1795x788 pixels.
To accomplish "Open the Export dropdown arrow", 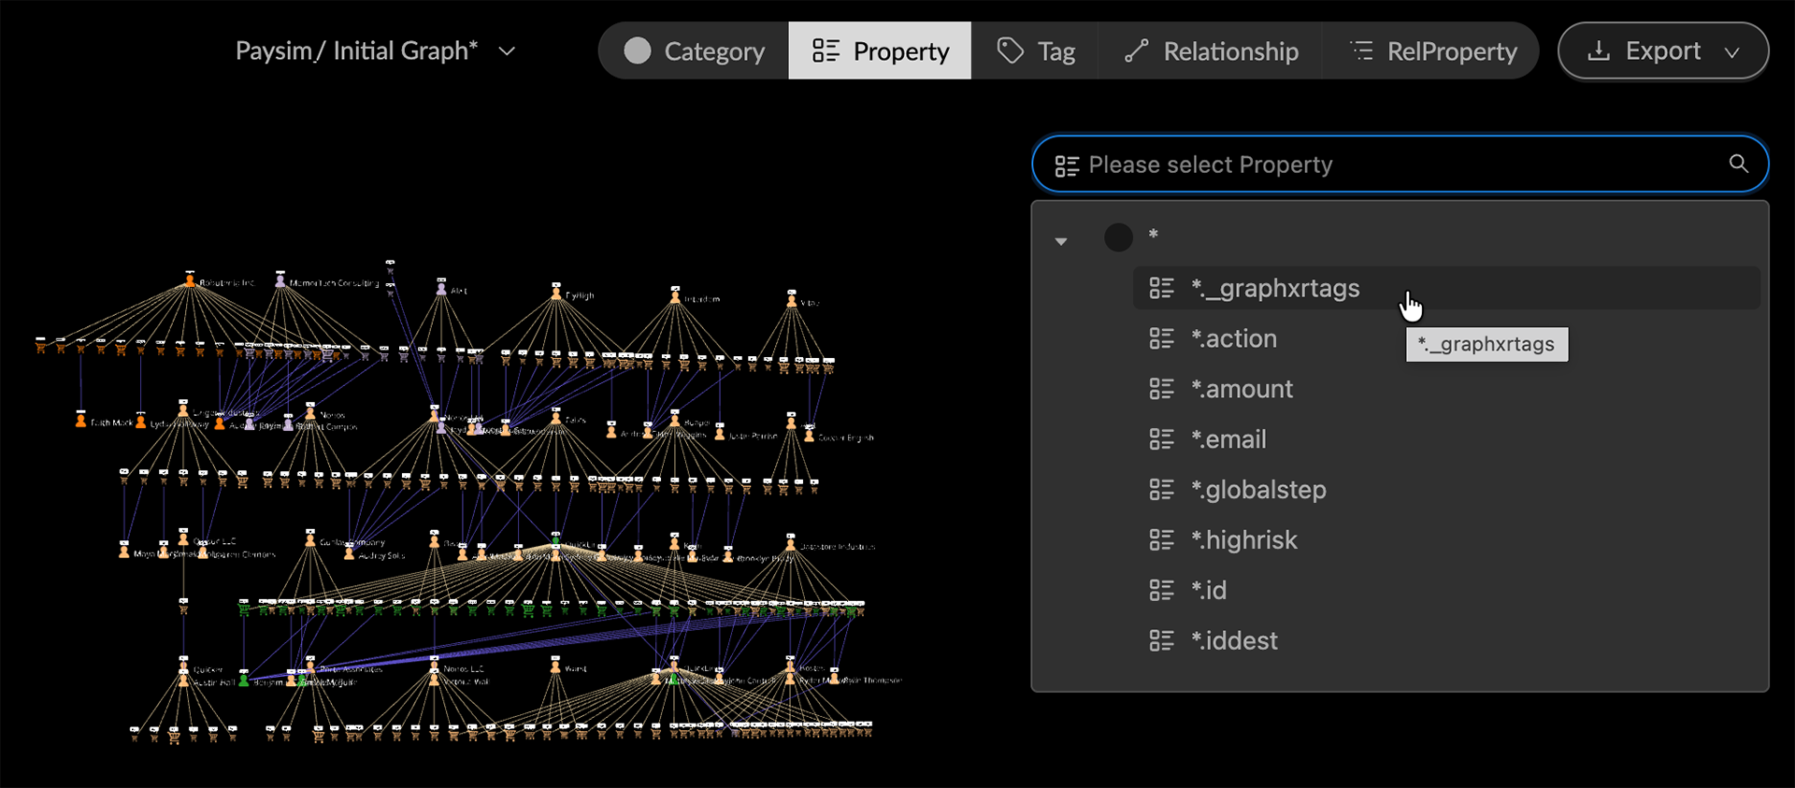I will coord(1732,52).
